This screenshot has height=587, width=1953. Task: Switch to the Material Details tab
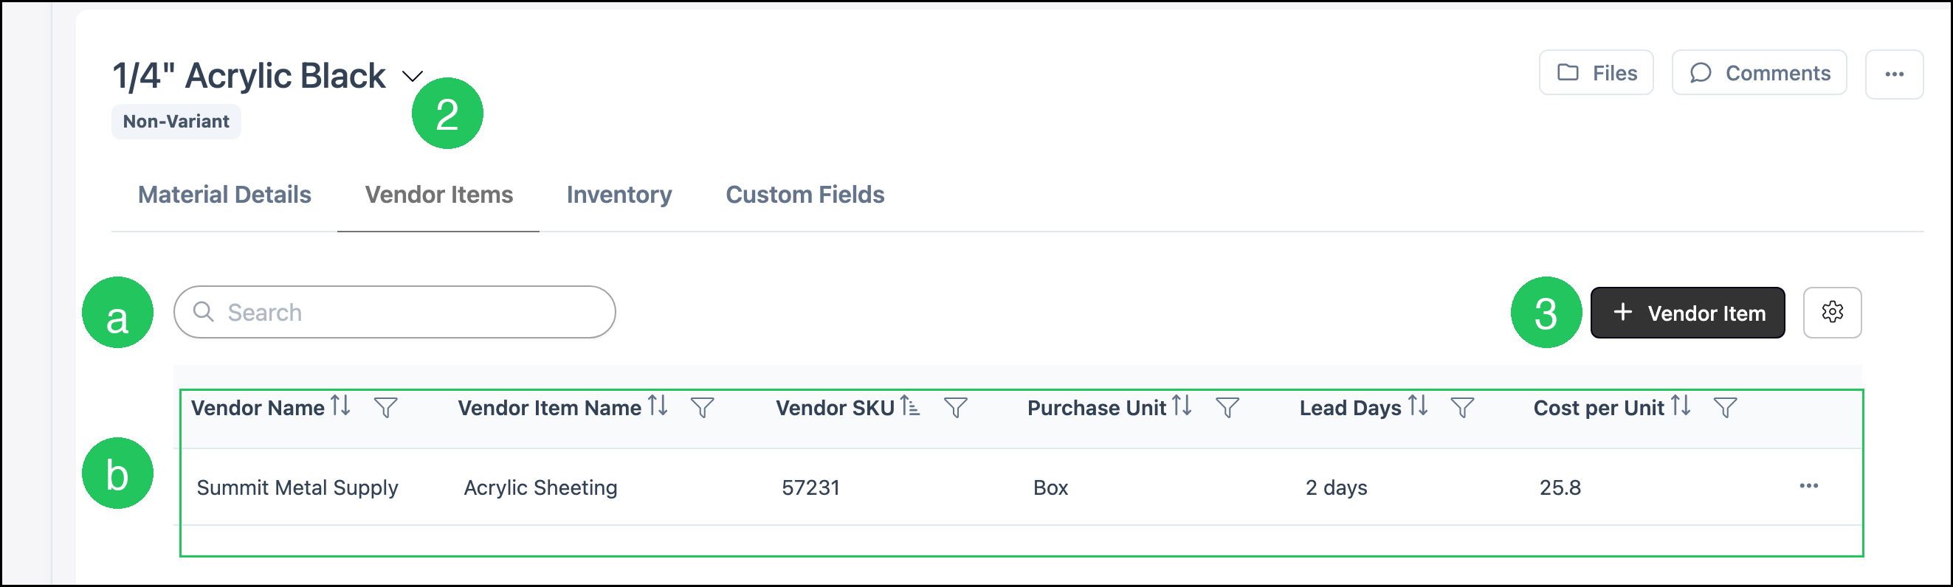[x=224, y=195]
